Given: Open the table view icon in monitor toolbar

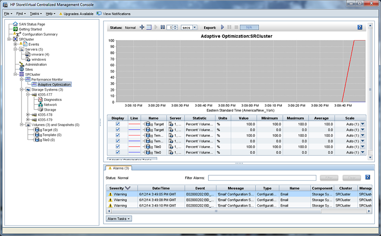Looking at the screenshot, I should tap(149, 27).
